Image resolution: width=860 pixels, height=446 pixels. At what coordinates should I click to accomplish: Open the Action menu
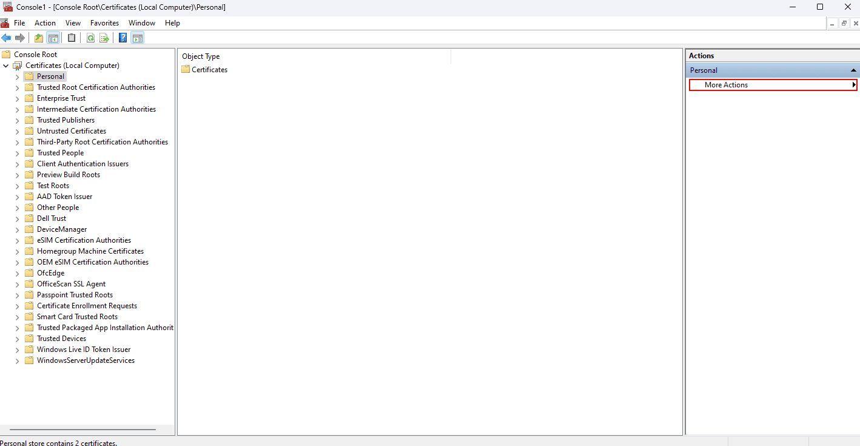click(45, 23)
